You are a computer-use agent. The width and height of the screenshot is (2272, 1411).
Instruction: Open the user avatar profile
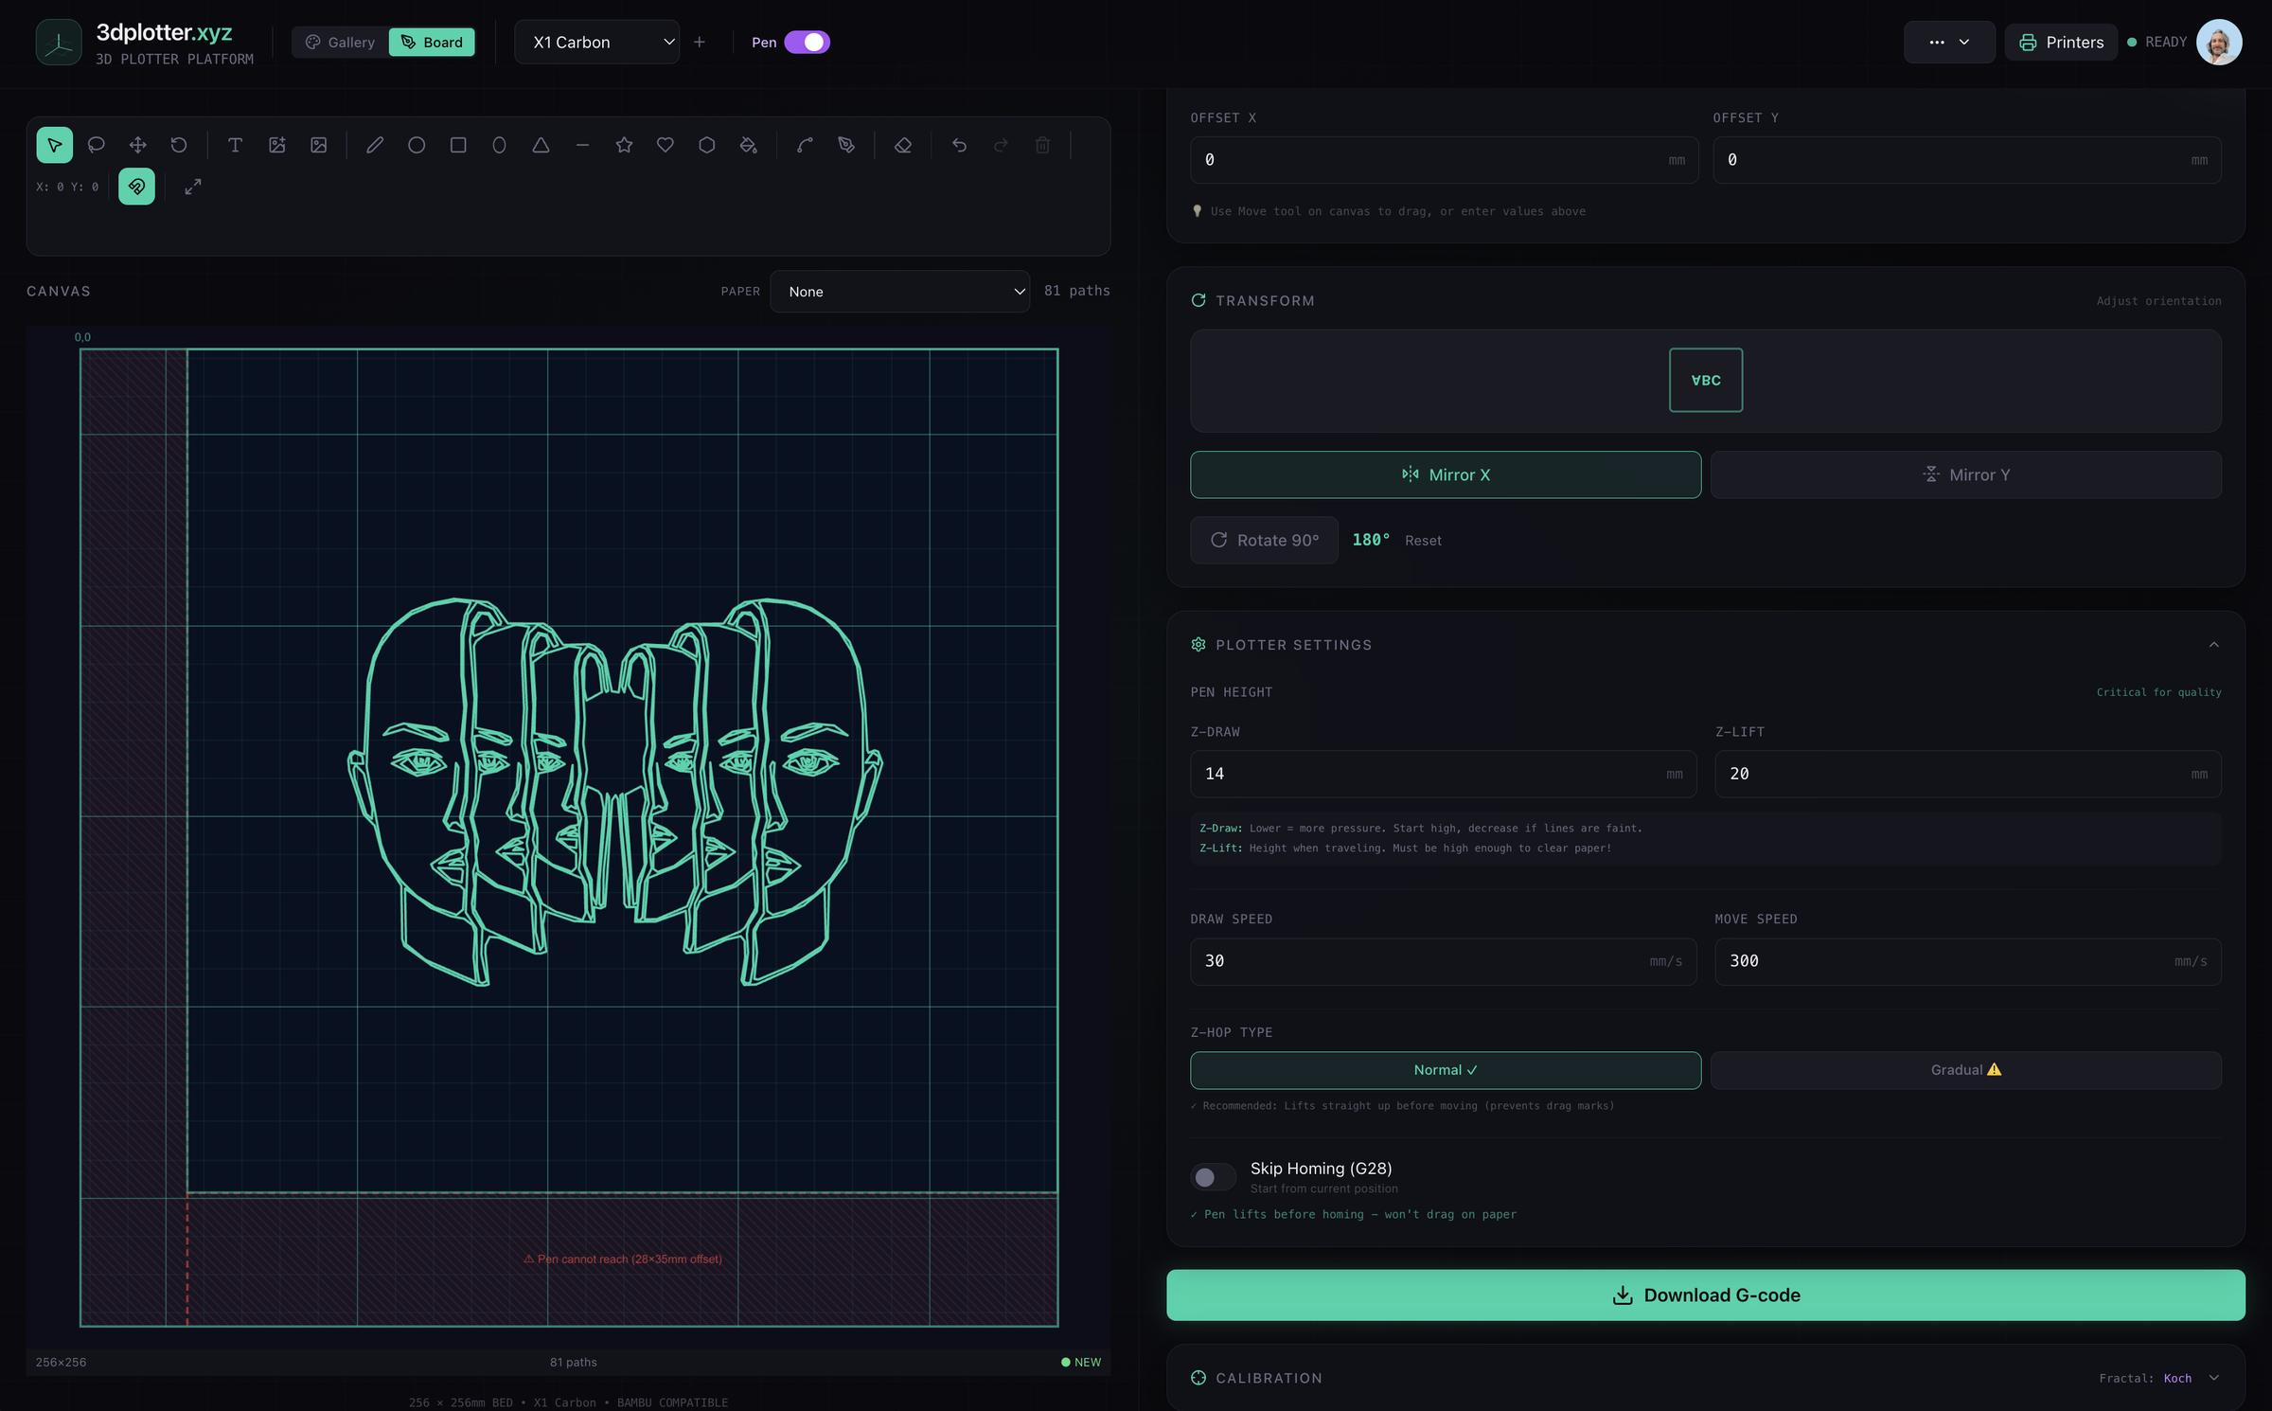pos(2219,42)
